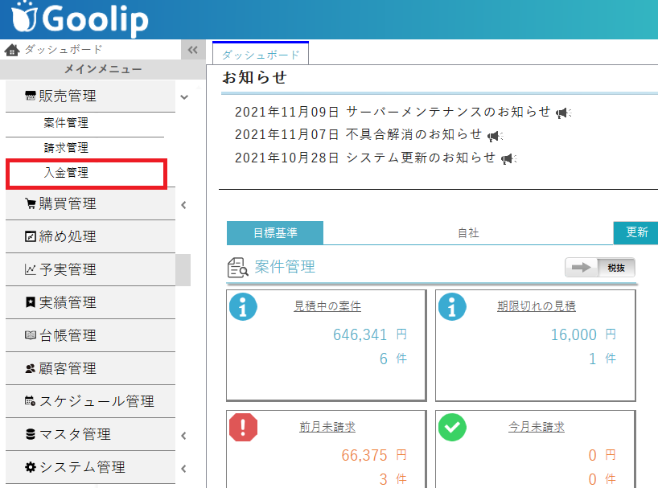Click the 案件管理 section heading
Screen dimensions: 658x488
(285, 267)
